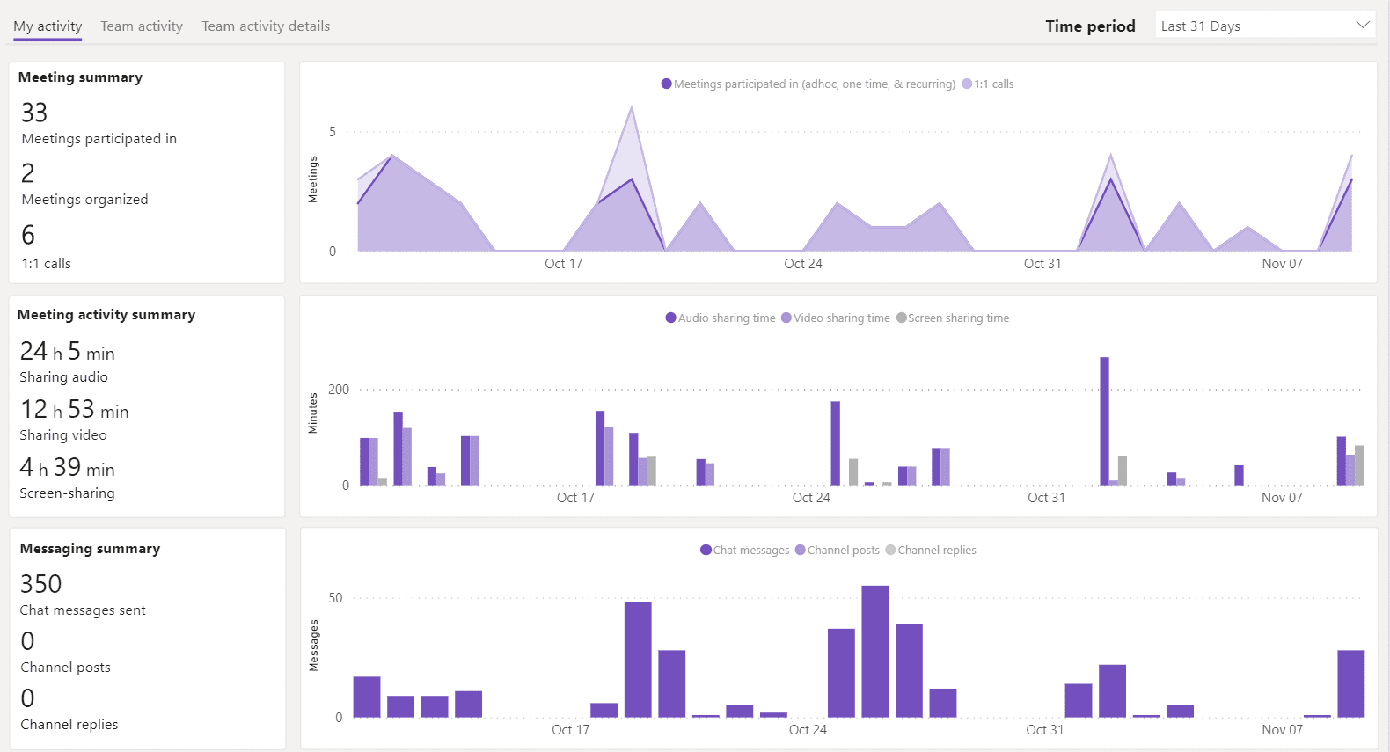Toggle the 1:1 calls legend series
The height and width of the screenshot is (752, 1390).
tap(967, 84)
